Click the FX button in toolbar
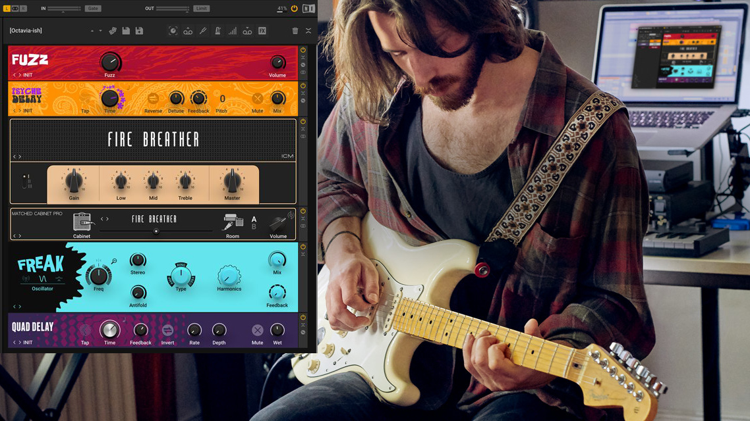 point(262,31)
